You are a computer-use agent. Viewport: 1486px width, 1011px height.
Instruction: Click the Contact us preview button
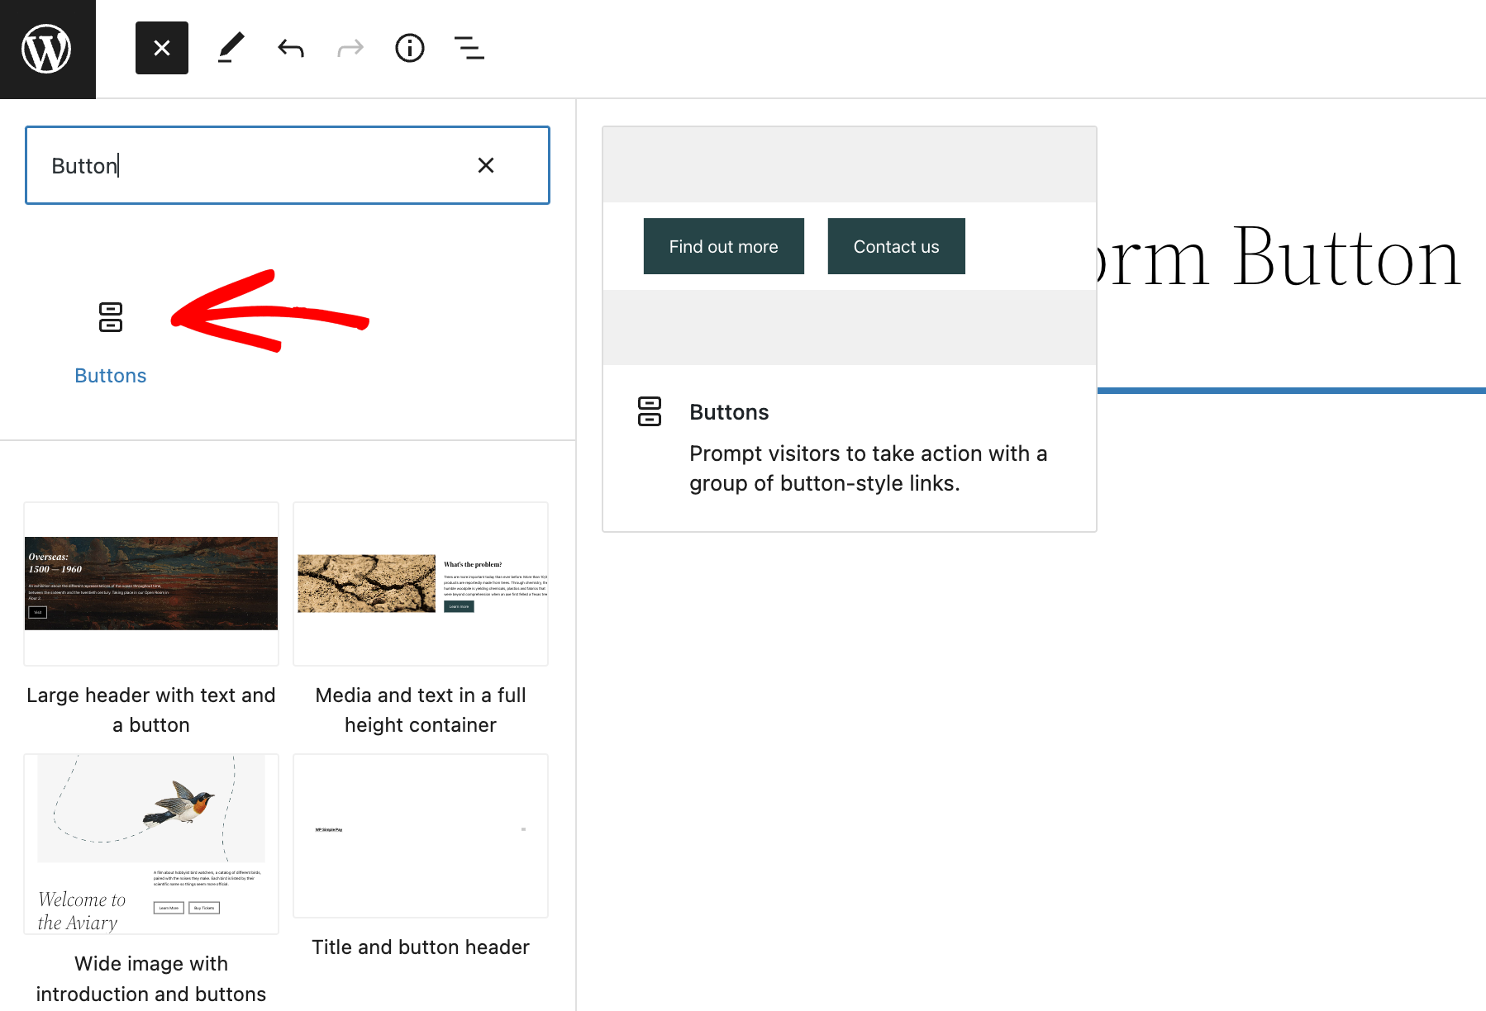coord(896,246)
